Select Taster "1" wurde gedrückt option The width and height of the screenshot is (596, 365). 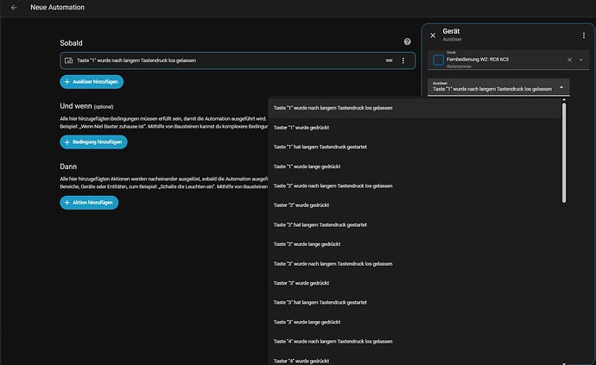coord(415,128)
